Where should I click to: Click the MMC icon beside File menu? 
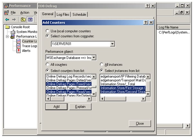[6, 13]
